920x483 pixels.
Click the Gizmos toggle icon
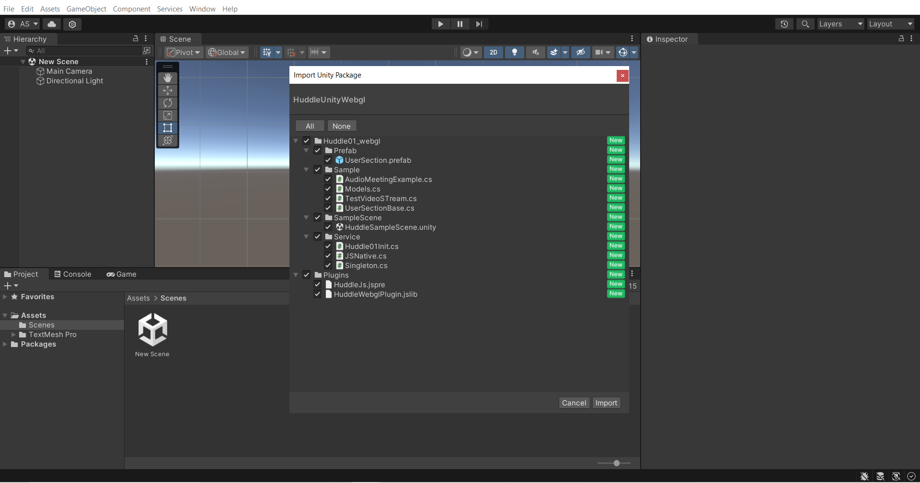coord(623,53)
